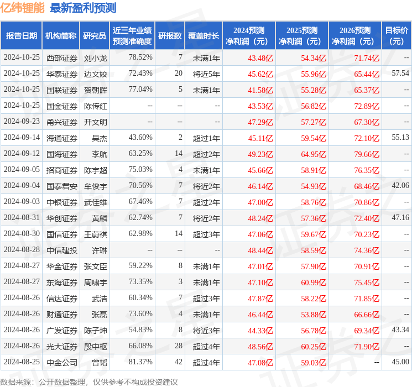Click 华创证券 institution cell
The width and height of the screenshot is (412, 387).
click(62, 218)
